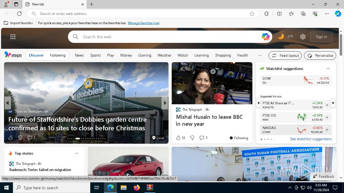Open the Gaming category

145,55
